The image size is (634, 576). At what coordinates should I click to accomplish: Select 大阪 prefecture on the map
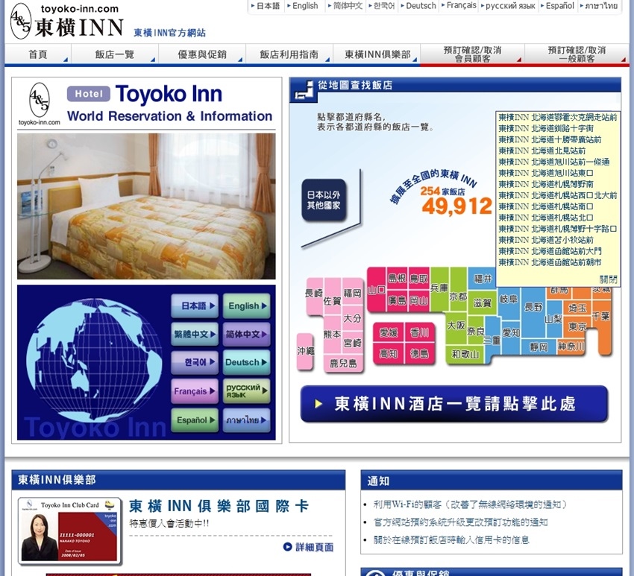[x=456, y=326]
